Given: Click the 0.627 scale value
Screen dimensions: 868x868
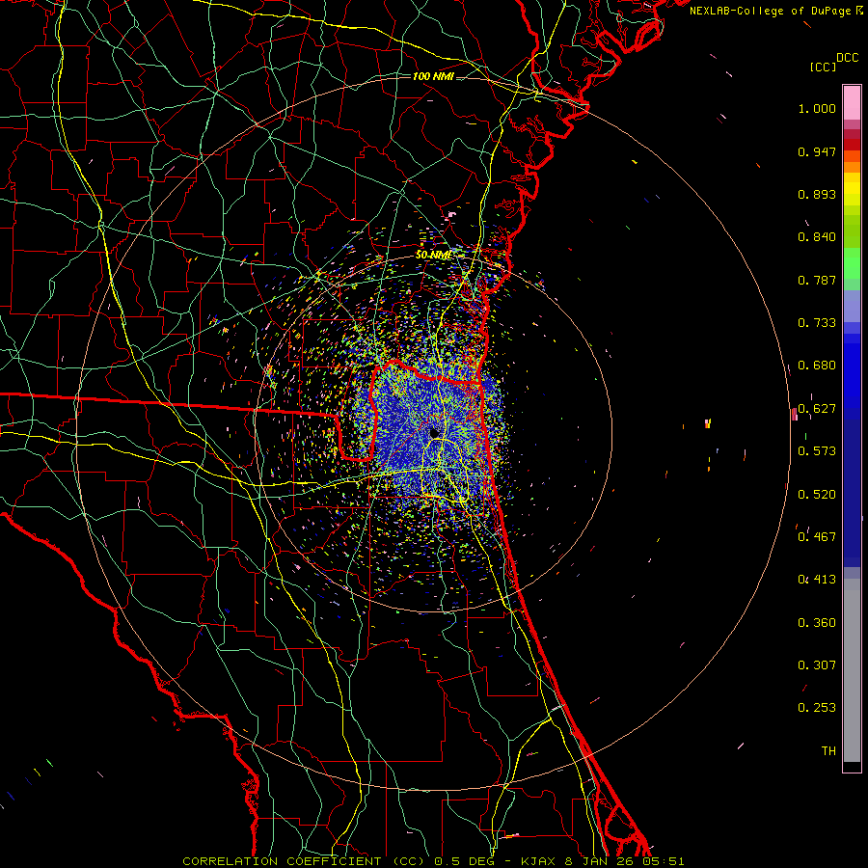Looking at the screenshot, I should tap(817, 409).
